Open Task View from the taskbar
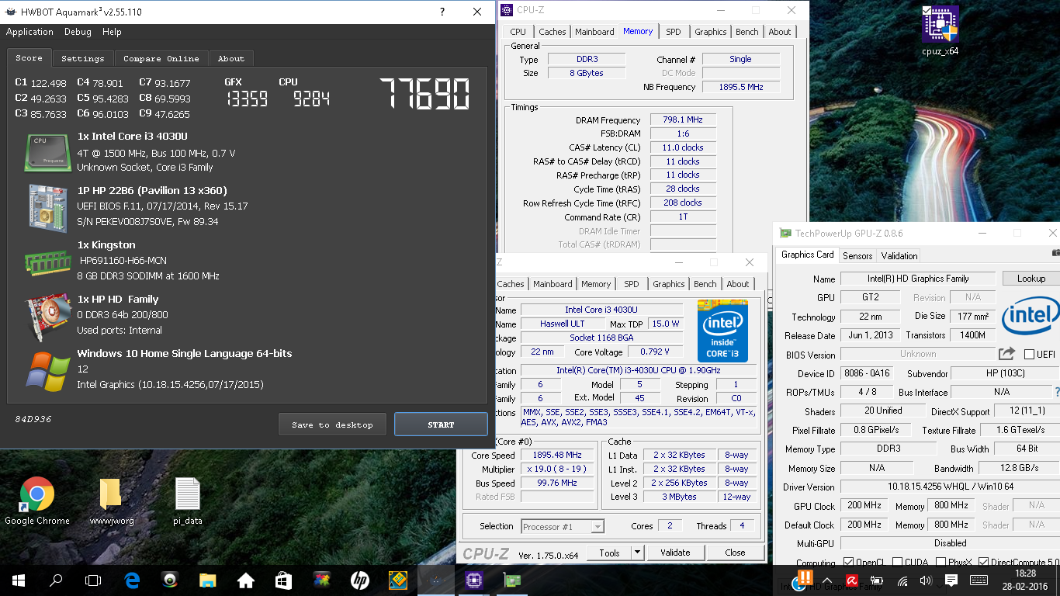The width and height of the screenshot is (1060, 596). [x=93, y=580]
